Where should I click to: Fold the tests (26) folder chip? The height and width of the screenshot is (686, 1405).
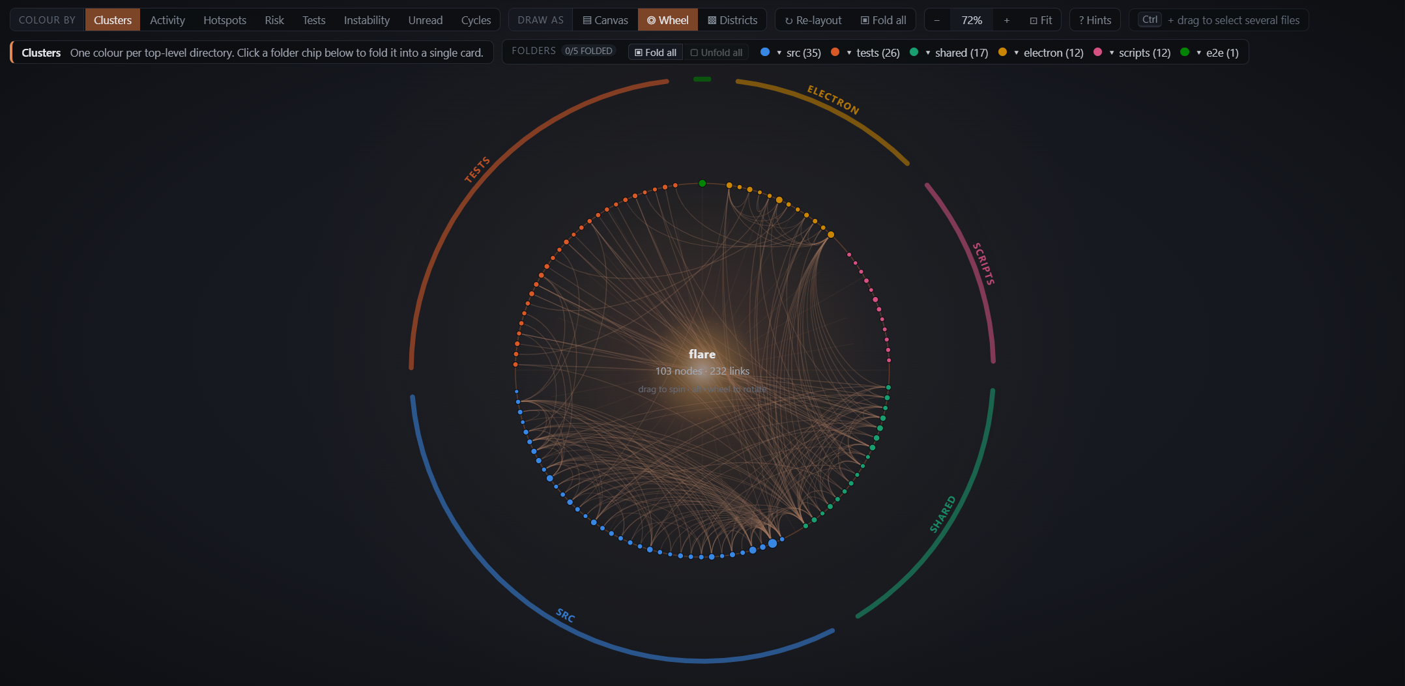(x=873, y=53)
